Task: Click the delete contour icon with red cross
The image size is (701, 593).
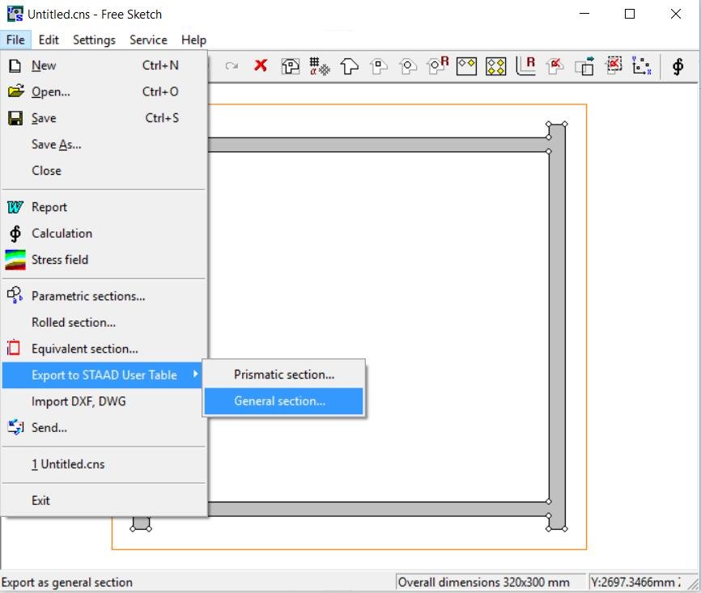Action: tap(554, 66)
